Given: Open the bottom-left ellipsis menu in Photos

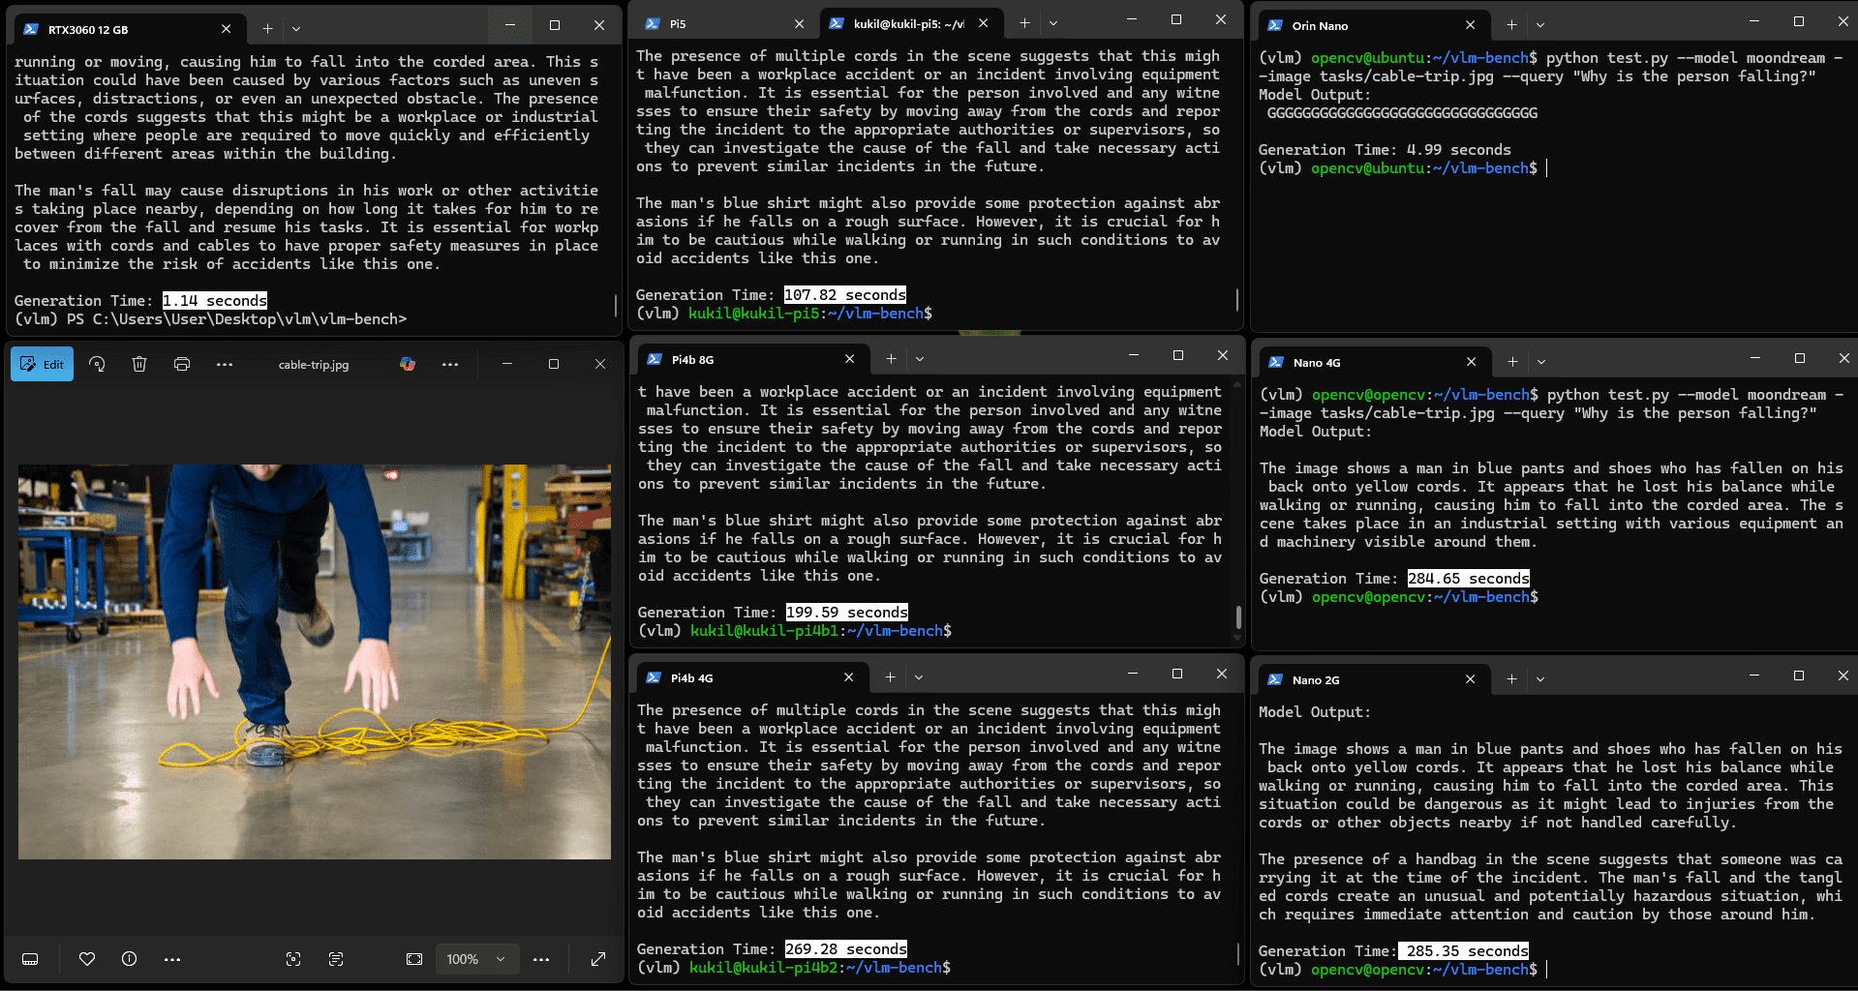Looking at the screenshot, I should (x=172, y=959).
